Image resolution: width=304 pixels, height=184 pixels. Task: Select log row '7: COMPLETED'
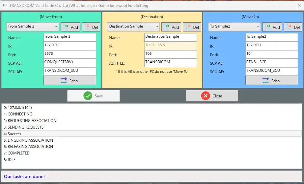coord(152,153)
